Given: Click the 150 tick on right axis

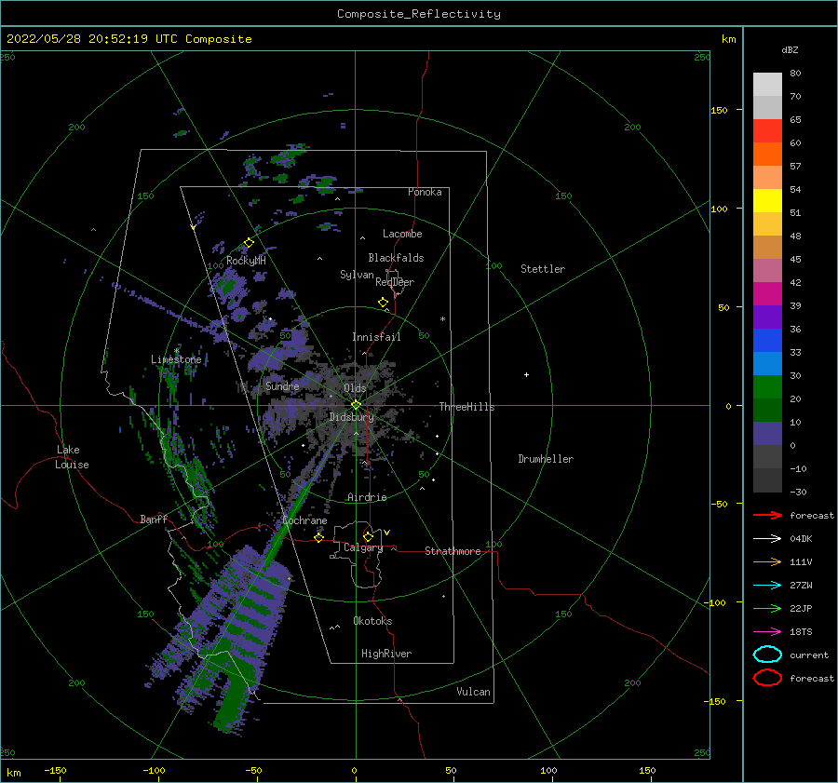Looking at the screenshot, I should 719,110.
